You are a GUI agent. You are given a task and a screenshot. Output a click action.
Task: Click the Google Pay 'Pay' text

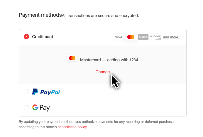(x=45, y=108)
